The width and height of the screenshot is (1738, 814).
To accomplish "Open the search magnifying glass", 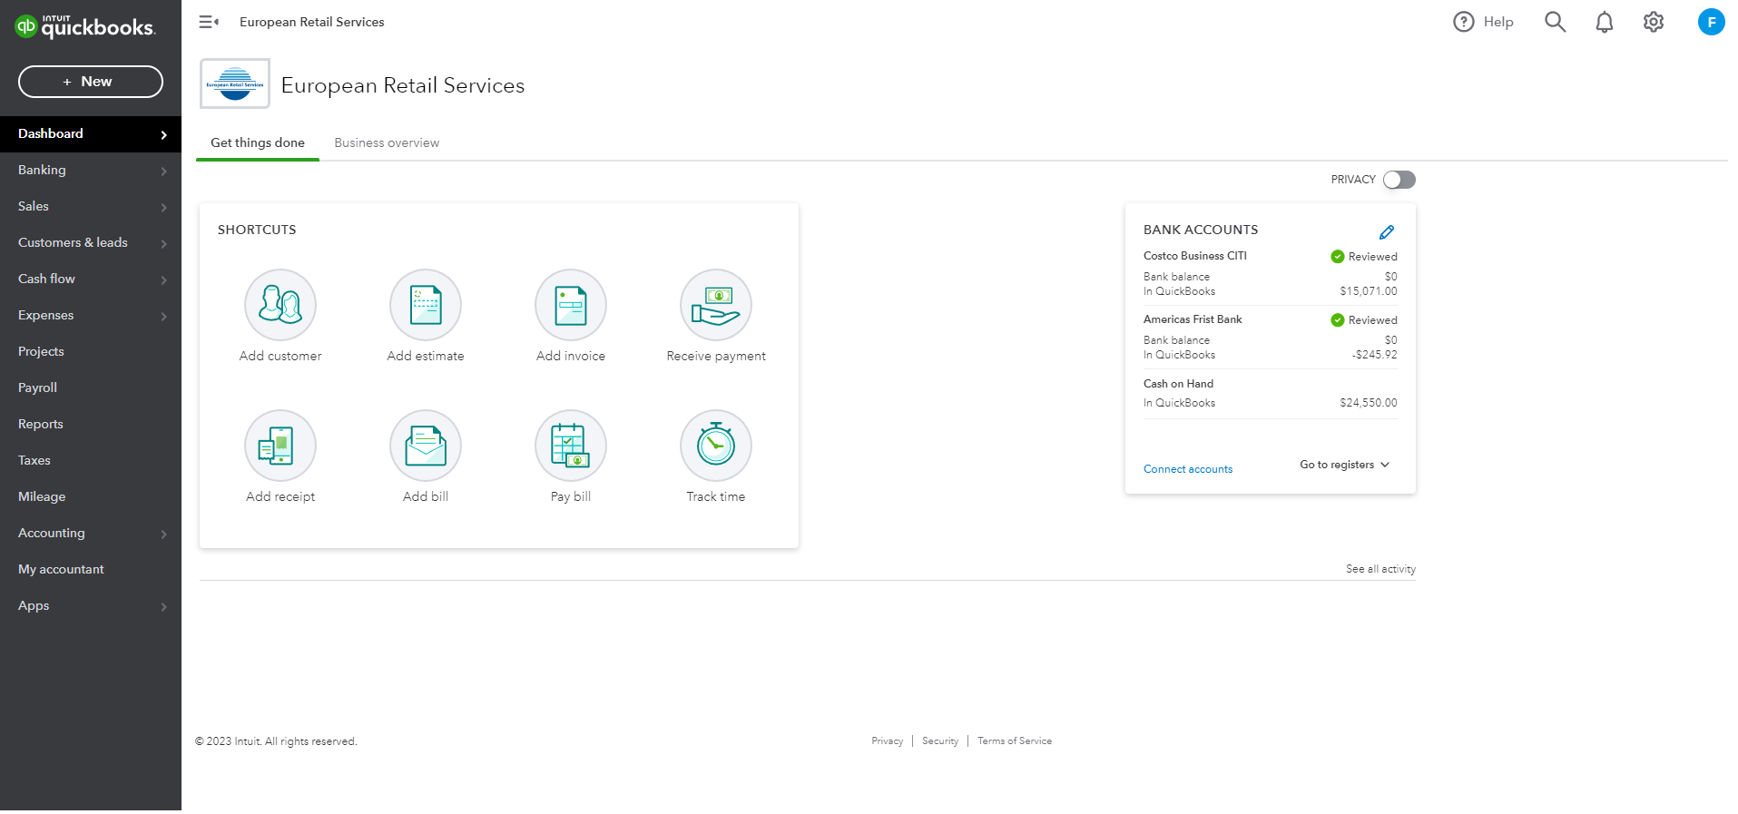I will point(1556,22).
